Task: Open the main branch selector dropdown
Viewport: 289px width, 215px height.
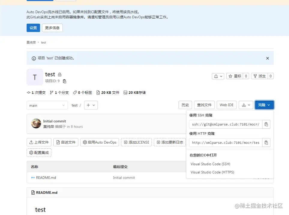Action: pos(47,105)
